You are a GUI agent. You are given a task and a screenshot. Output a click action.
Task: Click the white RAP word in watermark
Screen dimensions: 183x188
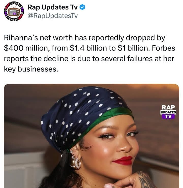(168, 107)
